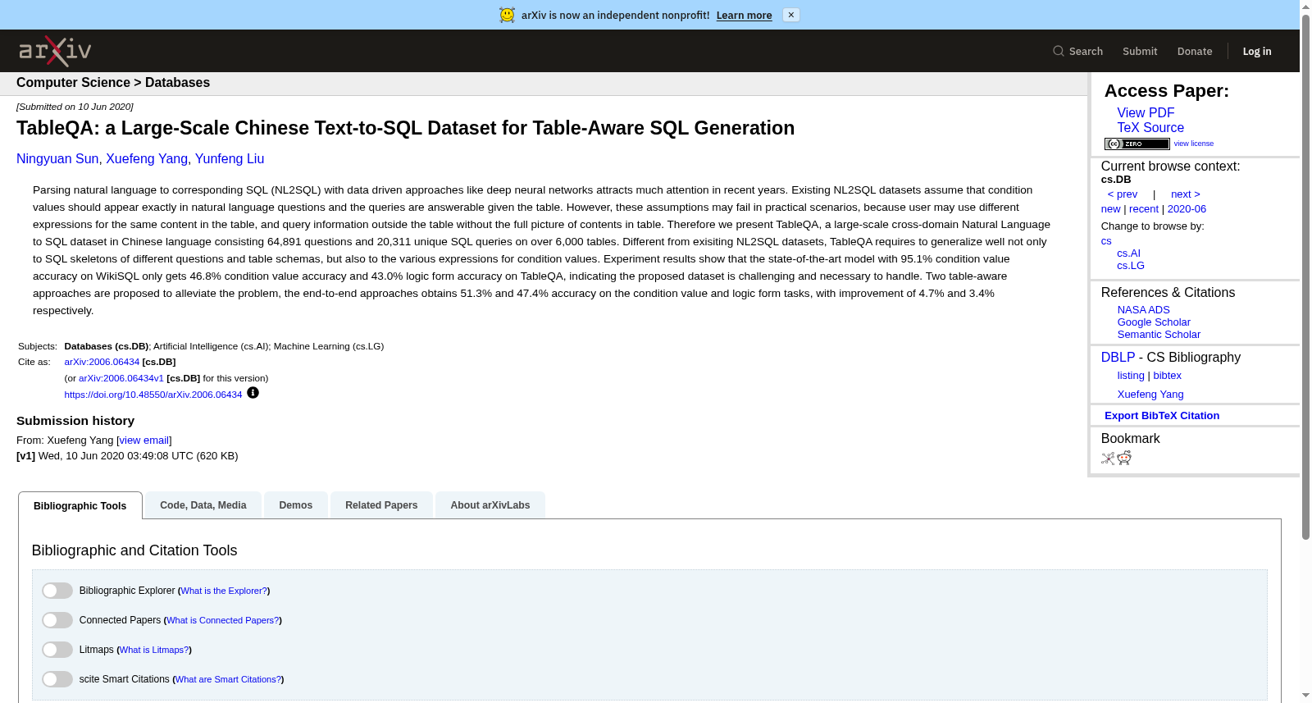1312x703 pixels.
Task: Open NASA ADS references
Action: point(1143,310)
